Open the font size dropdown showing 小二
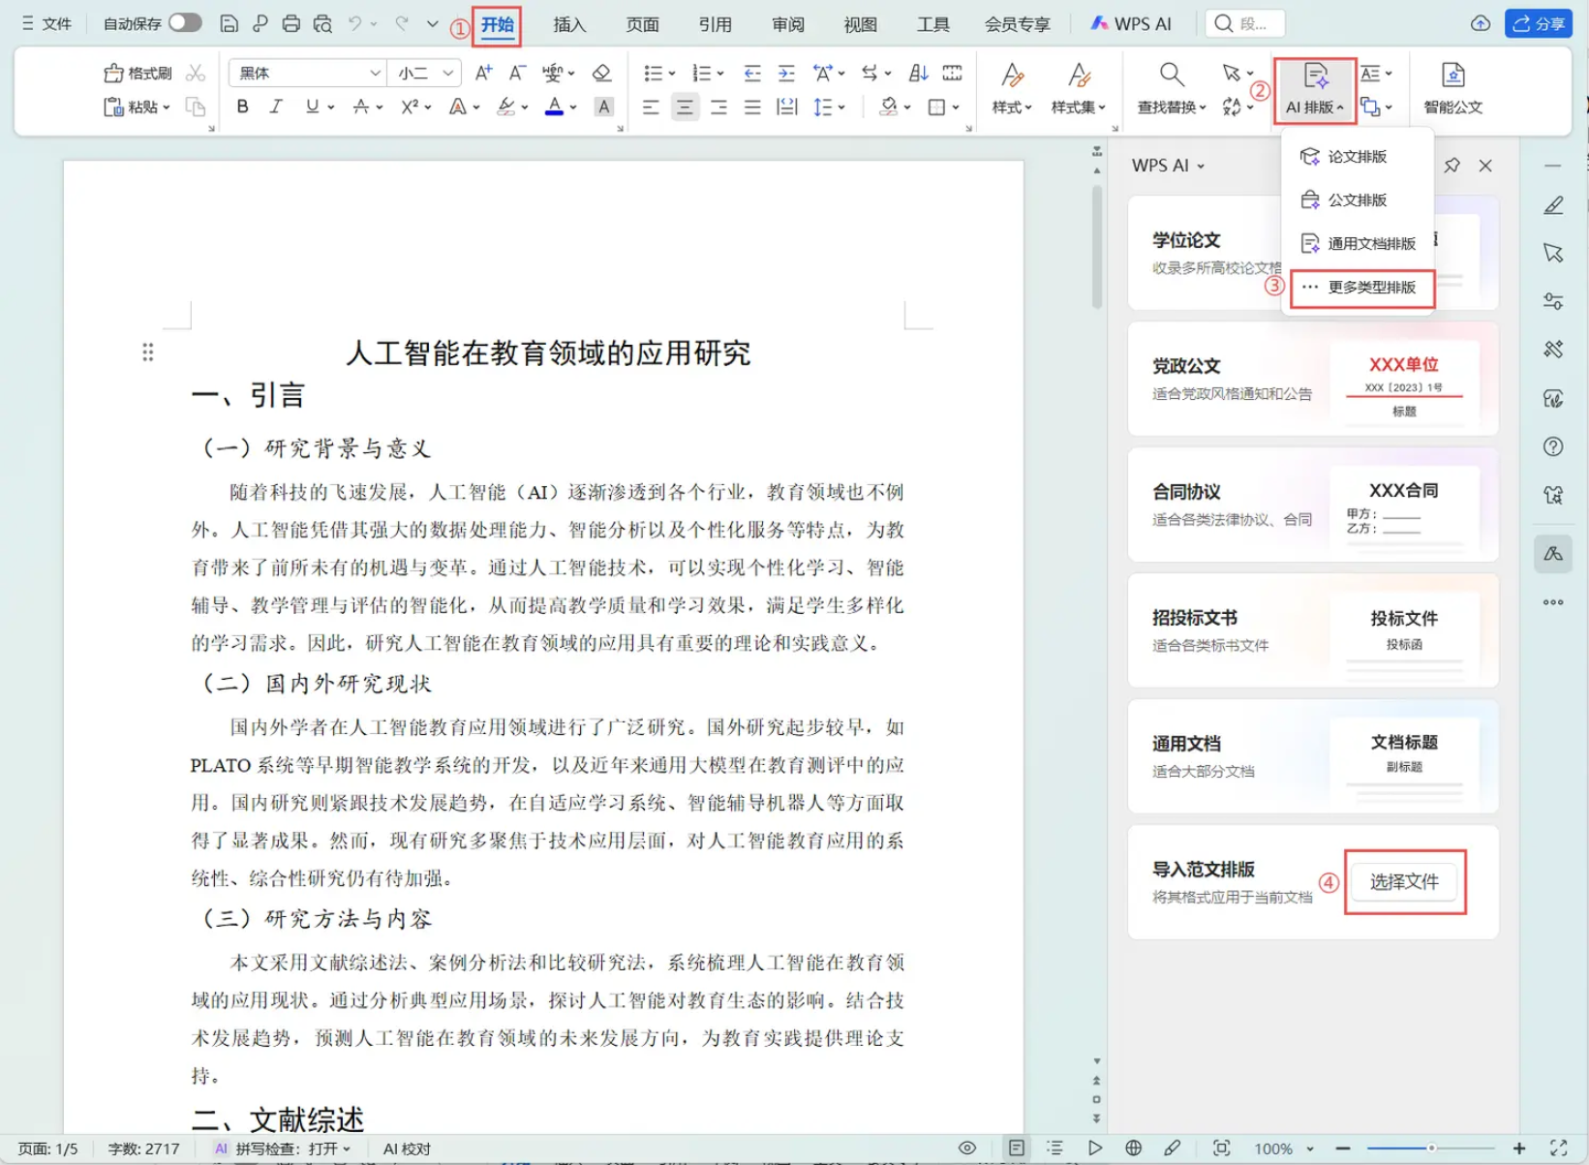This screenshot has height=1165, width=1589. point(447,73)
